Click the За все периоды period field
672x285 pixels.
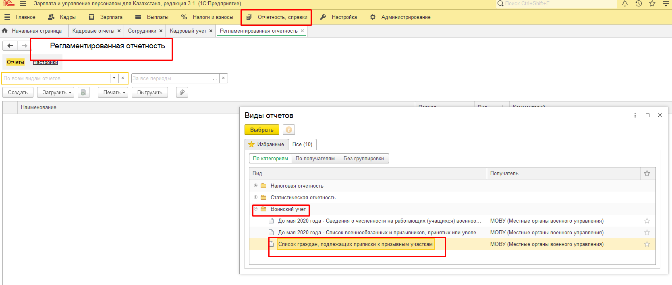click(x=171, y=78)
